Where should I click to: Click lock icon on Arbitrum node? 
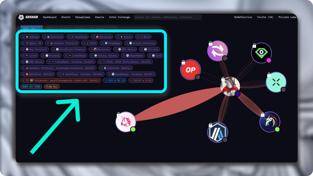[210, 125]
